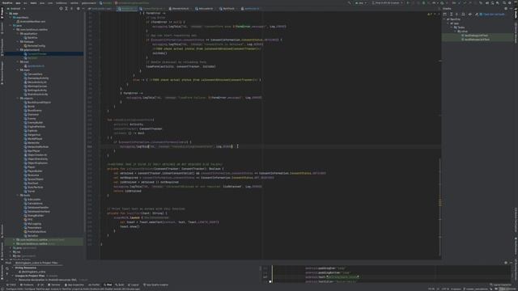The image size is (518, 291).
Task: Open the TODO tool window
Action: (x=11, y=285)
